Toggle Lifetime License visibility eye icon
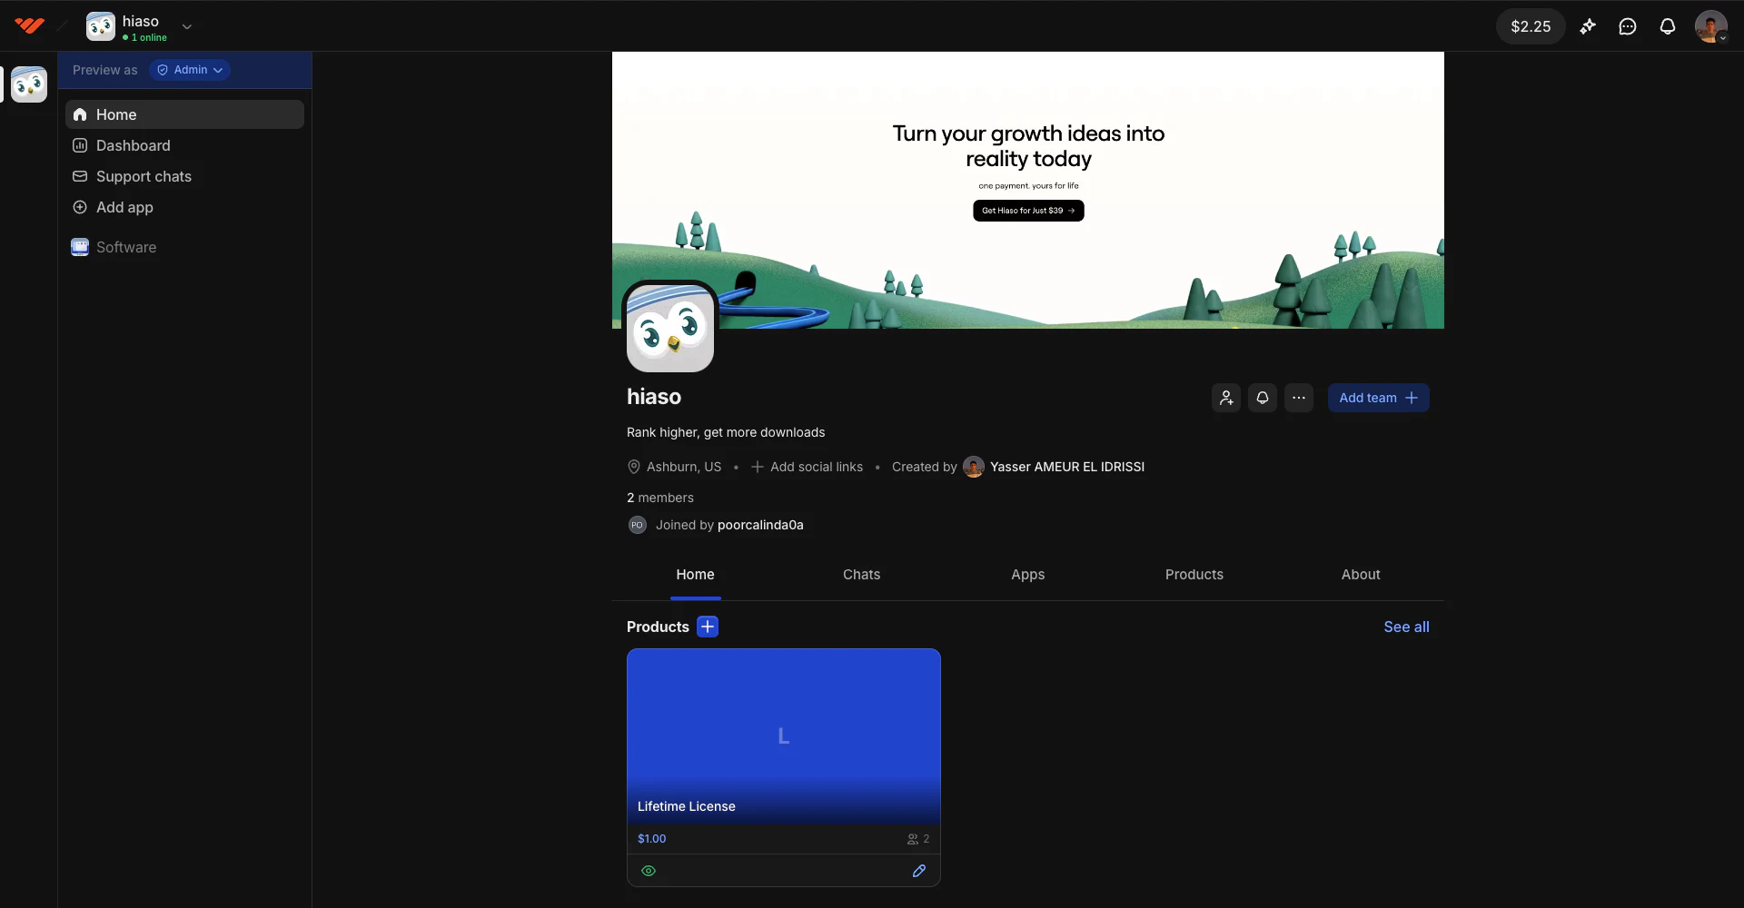1744x908 pixels. click(649, 871)
